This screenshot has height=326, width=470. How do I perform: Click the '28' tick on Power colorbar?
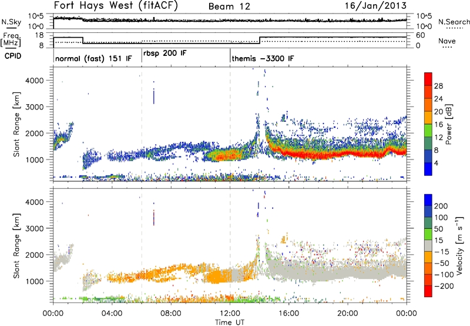438,86
